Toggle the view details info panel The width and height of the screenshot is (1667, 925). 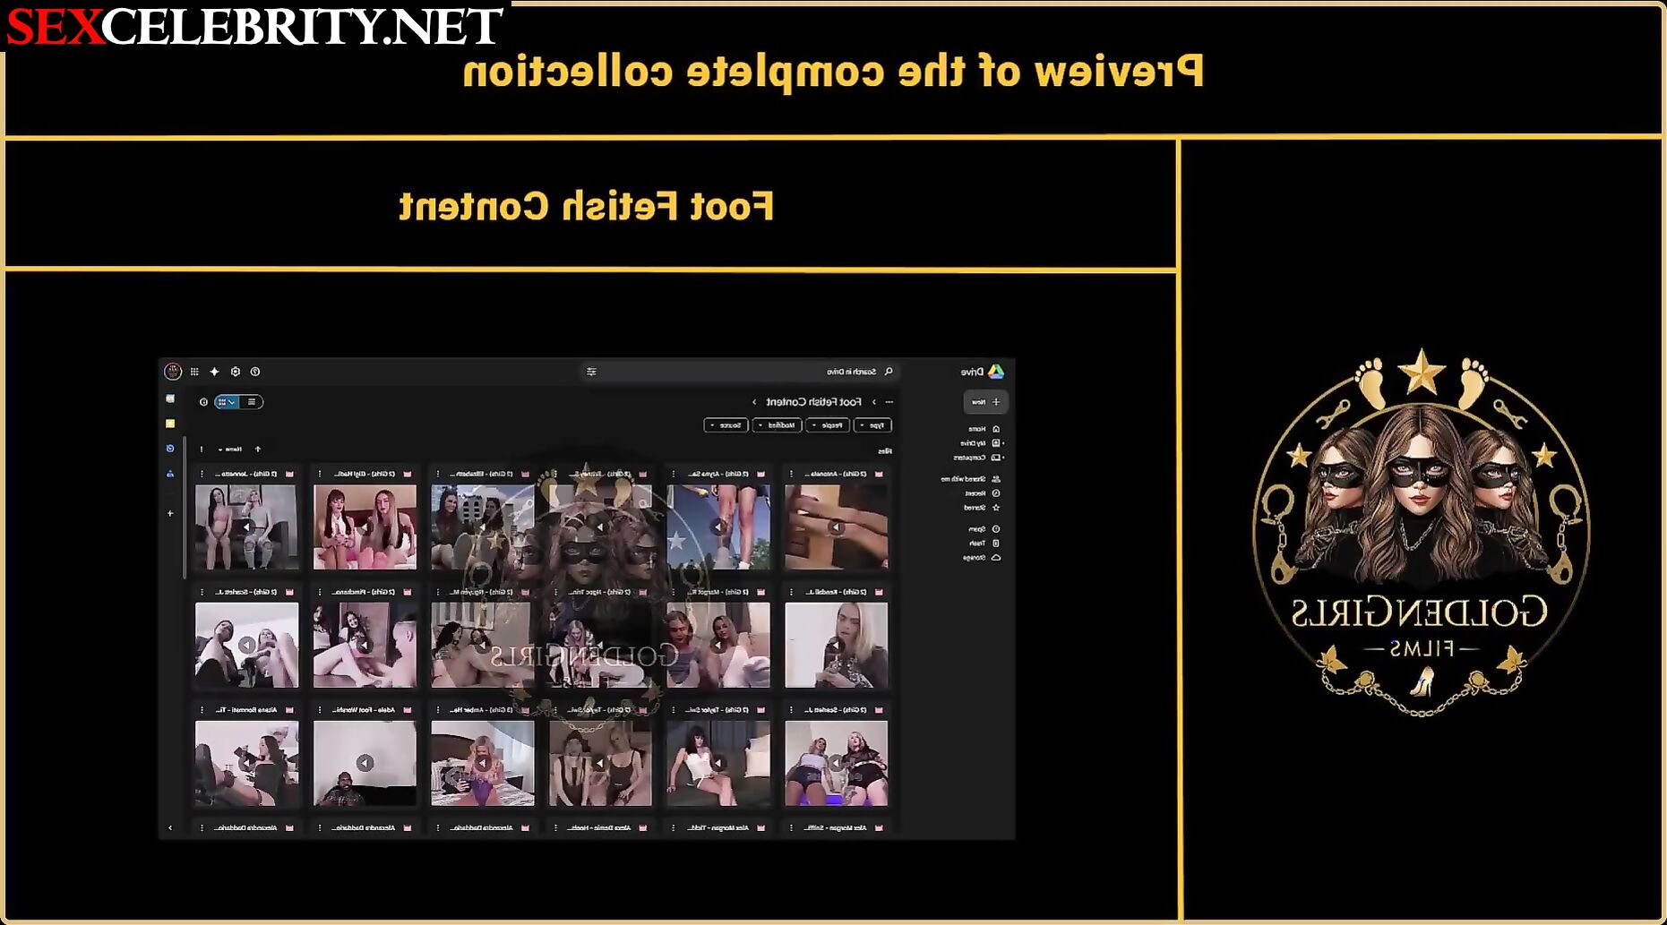tap(203, 402)
